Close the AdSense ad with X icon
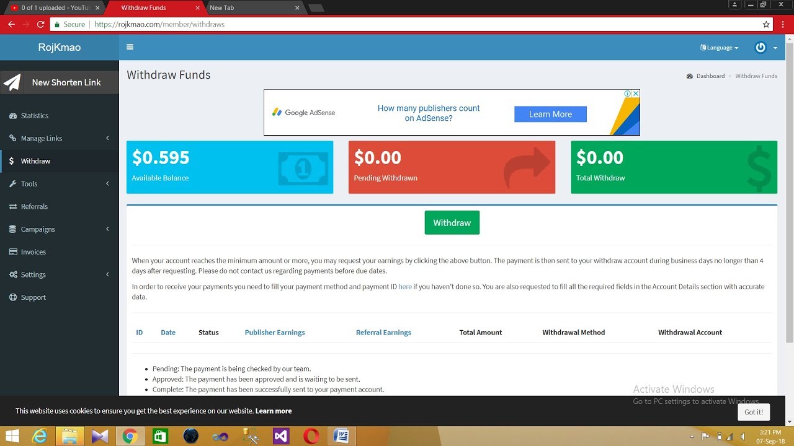Screen dimensions: 794x446 (x=636, y=94)
